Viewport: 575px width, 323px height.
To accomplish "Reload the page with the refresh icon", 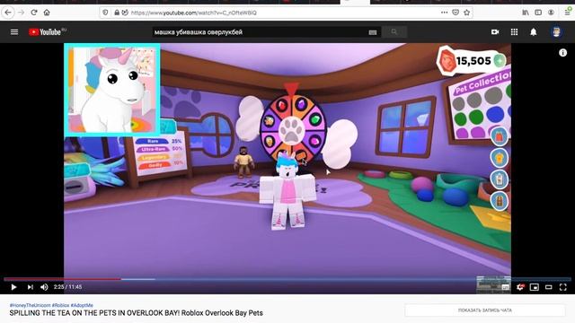I will pyautogui.click(x=34, y=13).
